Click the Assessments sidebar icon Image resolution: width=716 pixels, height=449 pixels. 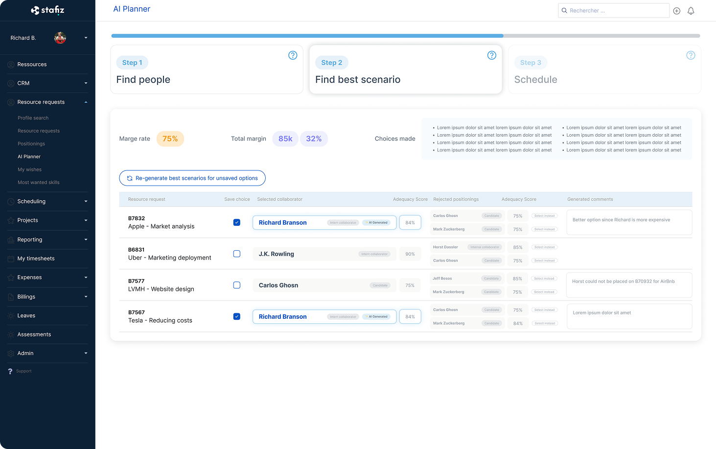pos(11,334)
